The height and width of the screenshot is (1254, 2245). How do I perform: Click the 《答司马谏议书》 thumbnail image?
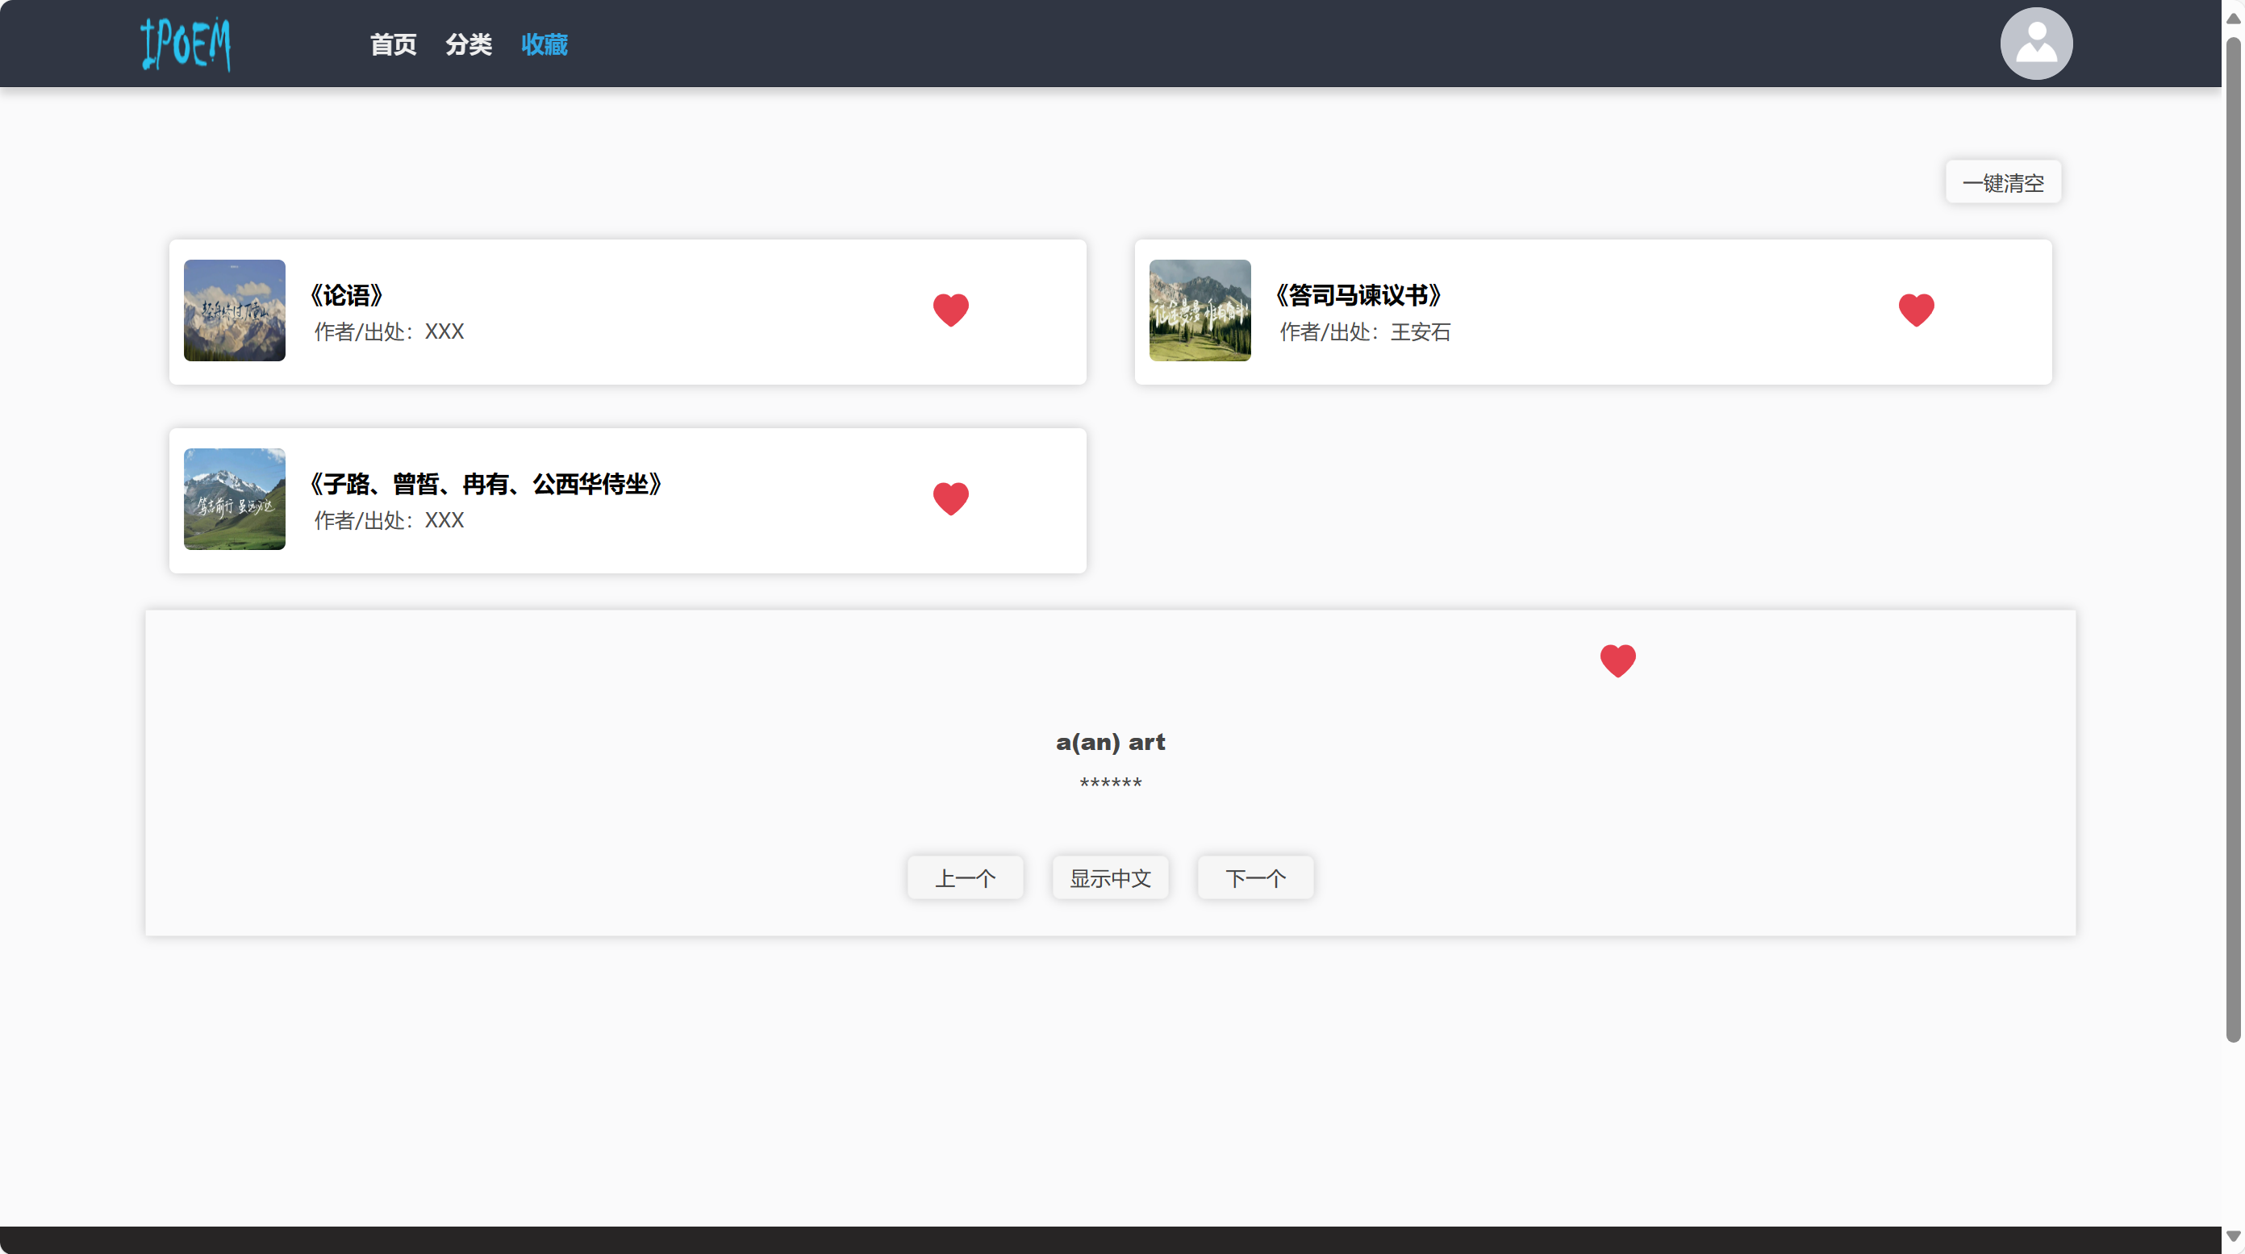1200,310
